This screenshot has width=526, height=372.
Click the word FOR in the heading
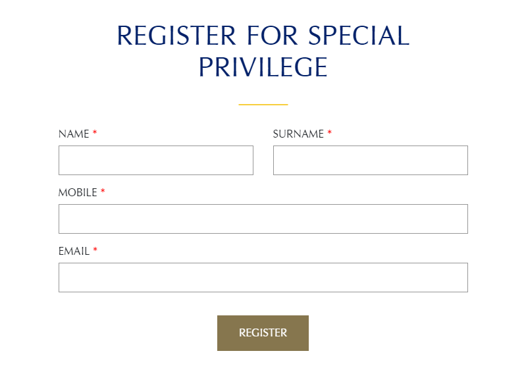pyautogui.click(x=273, y=36)
